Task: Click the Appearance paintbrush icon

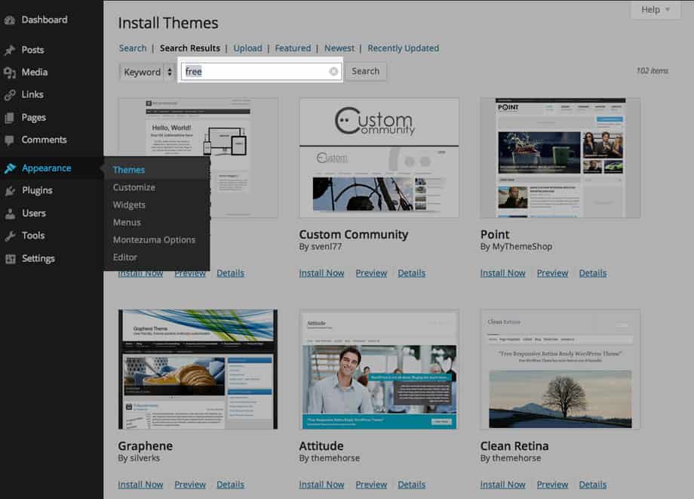Action: [x=10, y=168]
